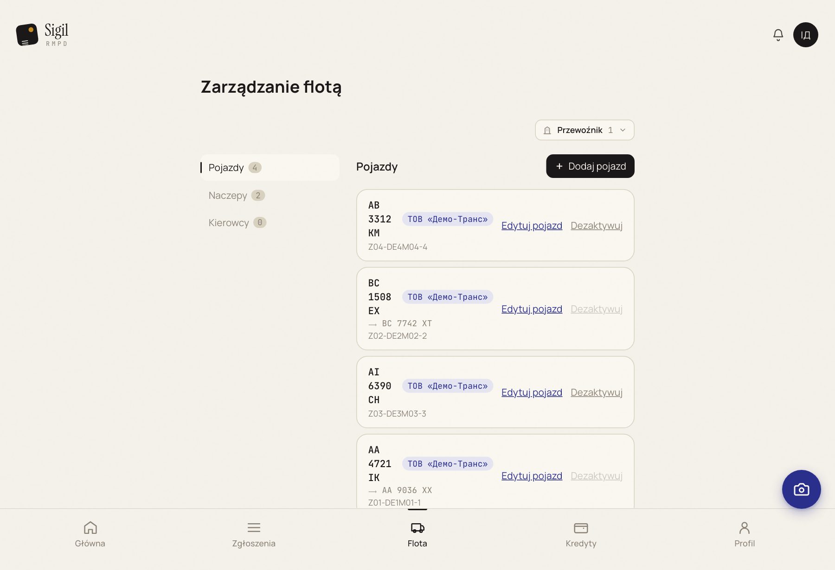This screenshot has height=570, width=835.
Task: Select the Pojazdy sidebar item
Action: point(270,167)
